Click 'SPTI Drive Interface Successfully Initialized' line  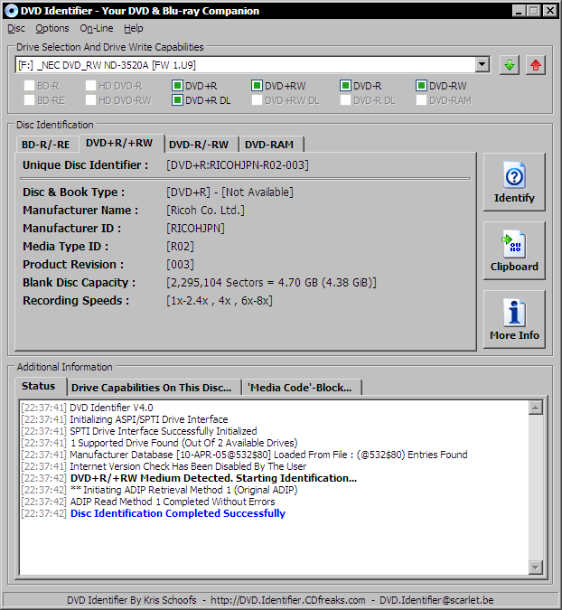pos(164,431)
